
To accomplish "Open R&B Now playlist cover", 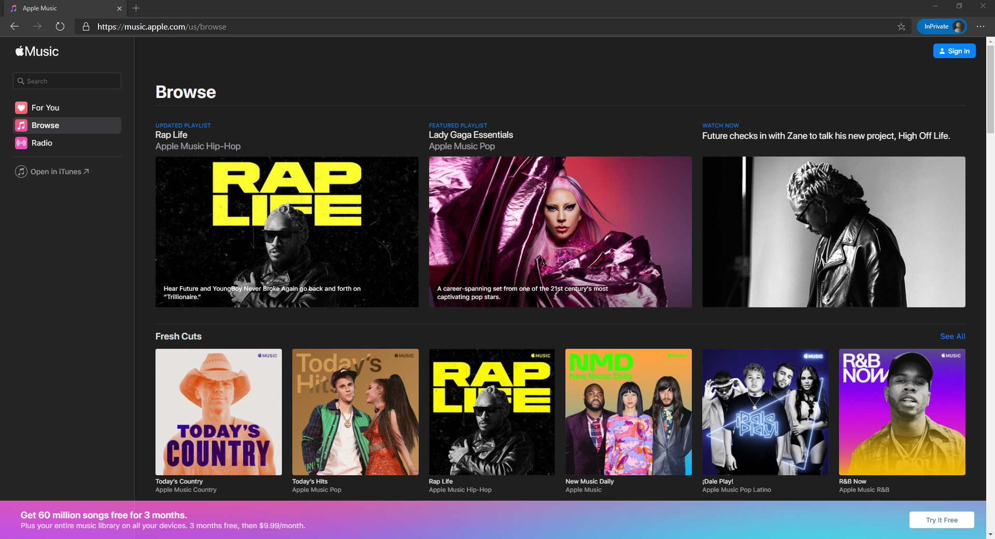I will 902,412.
